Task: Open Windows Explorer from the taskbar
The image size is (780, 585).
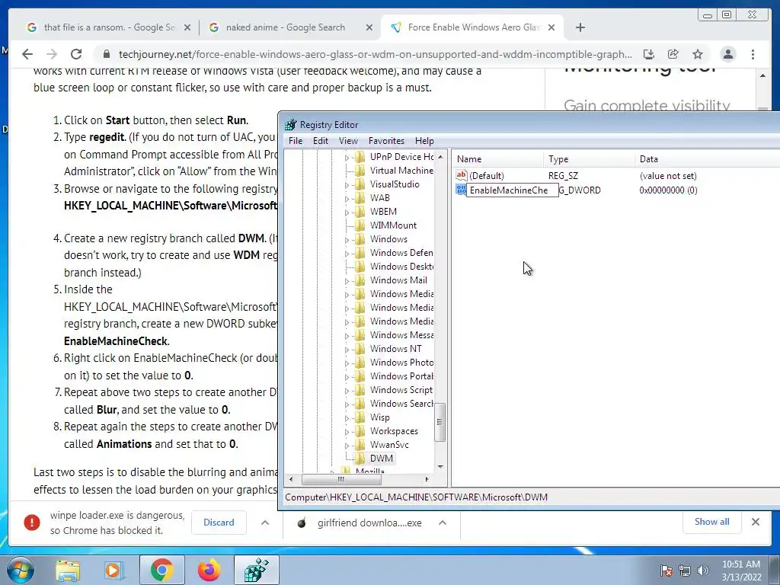Action: coord(68,570)
